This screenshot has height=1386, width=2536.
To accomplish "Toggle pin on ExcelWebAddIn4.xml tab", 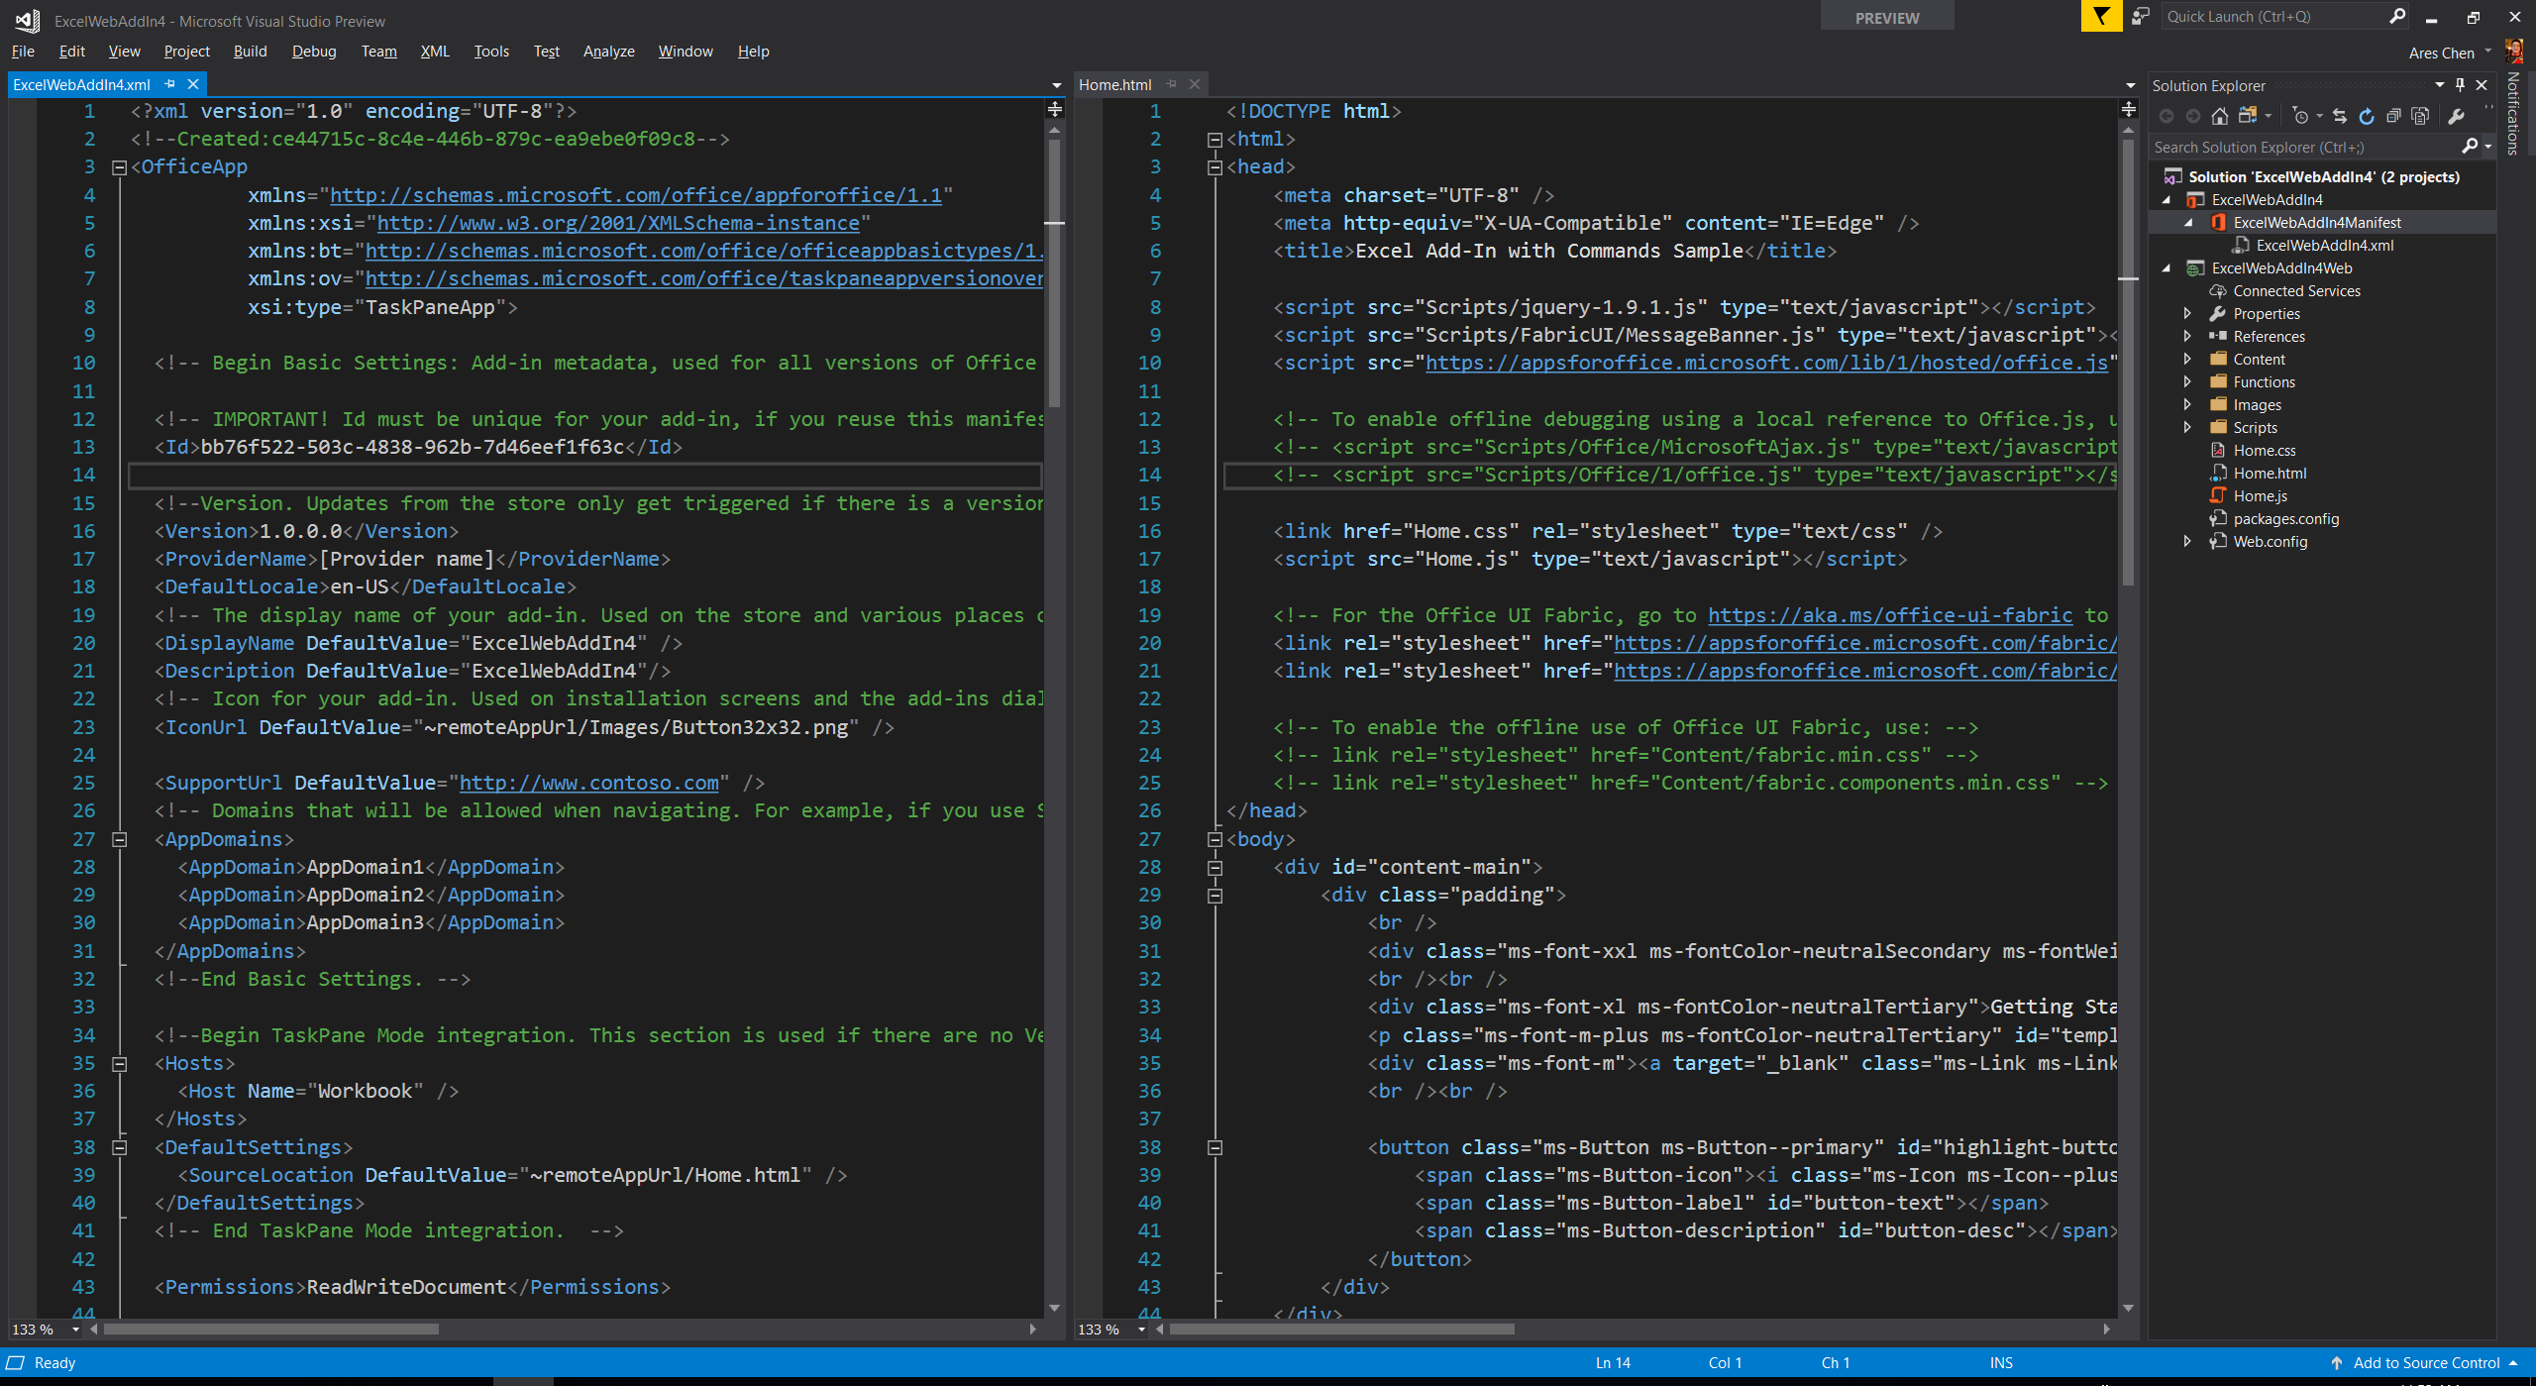I will [169, 84].
